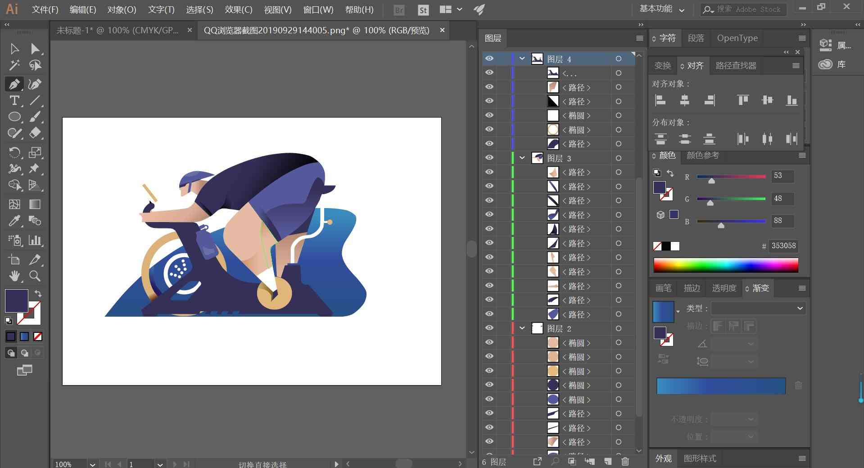864x468 pixels.
Task: Choose the Lasso tool
Action: coord(35,66)
